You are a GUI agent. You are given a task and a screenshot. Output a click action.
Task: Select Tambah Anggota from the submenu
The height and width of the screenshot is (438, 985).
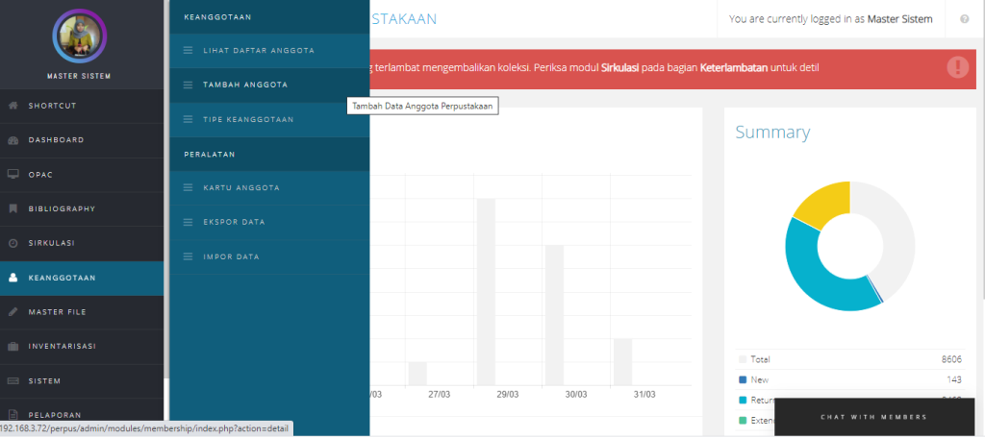pos(245,85)
